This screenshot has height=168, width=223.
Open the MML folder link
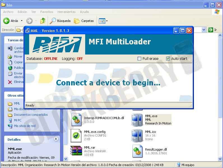(x=17, y=103)
